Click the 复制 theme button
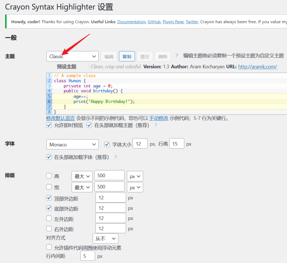This screenshot has height=263, width=287. 127,56
